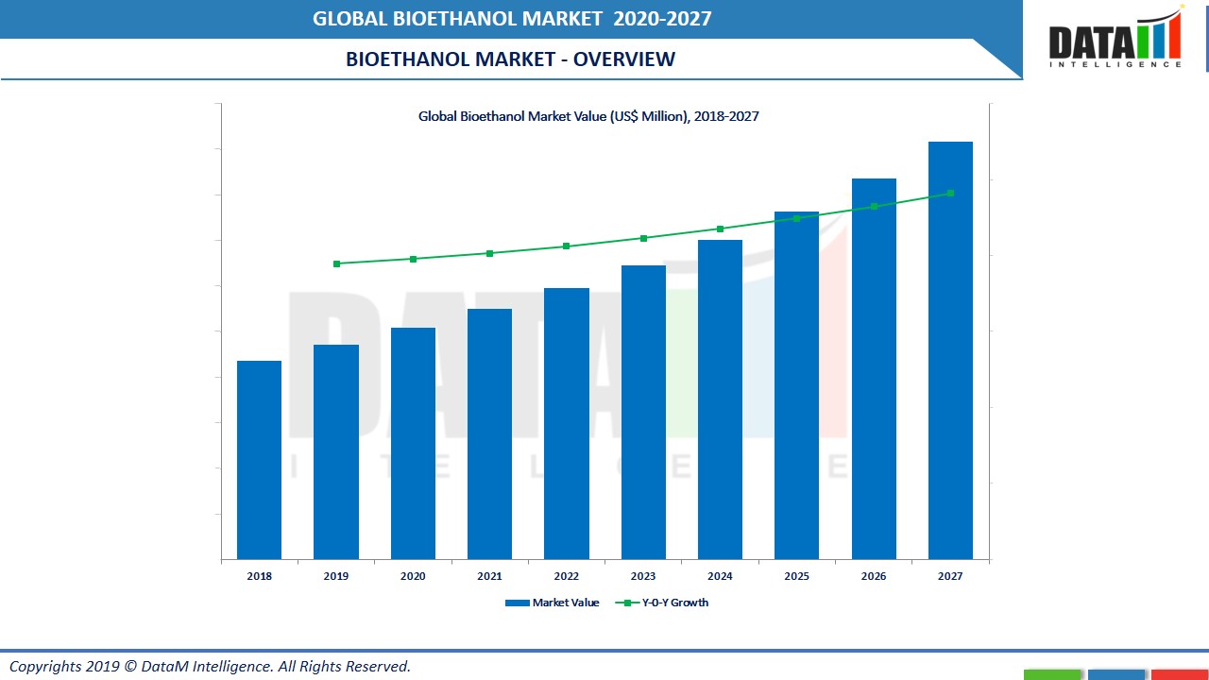Click the 2018 market value bar
This screenshot has width=1209, height=680.
coord(259,460)
